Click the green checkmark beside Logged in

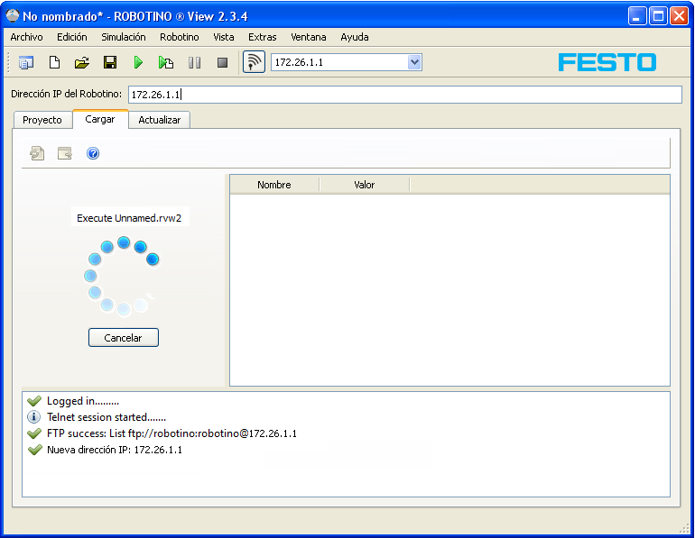tap(34, 401)
